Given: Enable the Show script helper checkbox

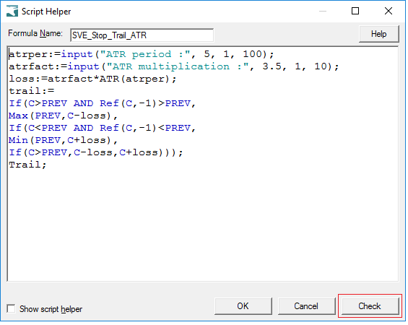Looking at the screenshot, I should pos(11,308).
